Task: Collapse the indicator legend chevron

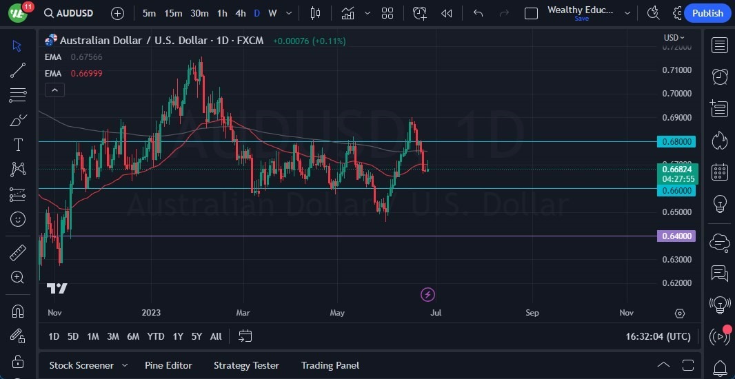Action: click(54, 90)
